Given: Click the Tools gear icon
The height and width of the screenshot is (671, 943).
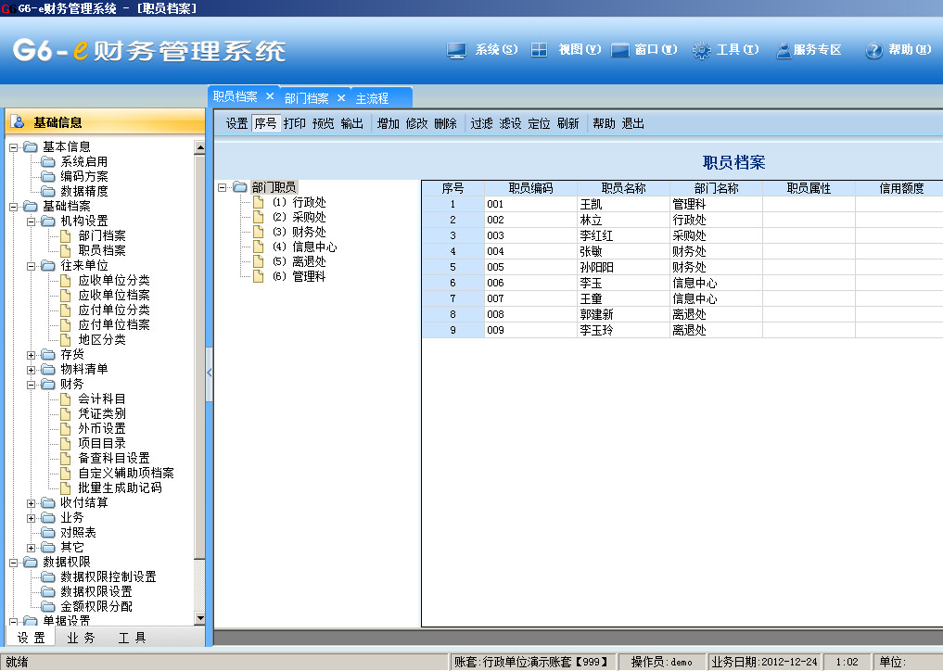Looking at the screenshot, I should [x=701, y=51].
